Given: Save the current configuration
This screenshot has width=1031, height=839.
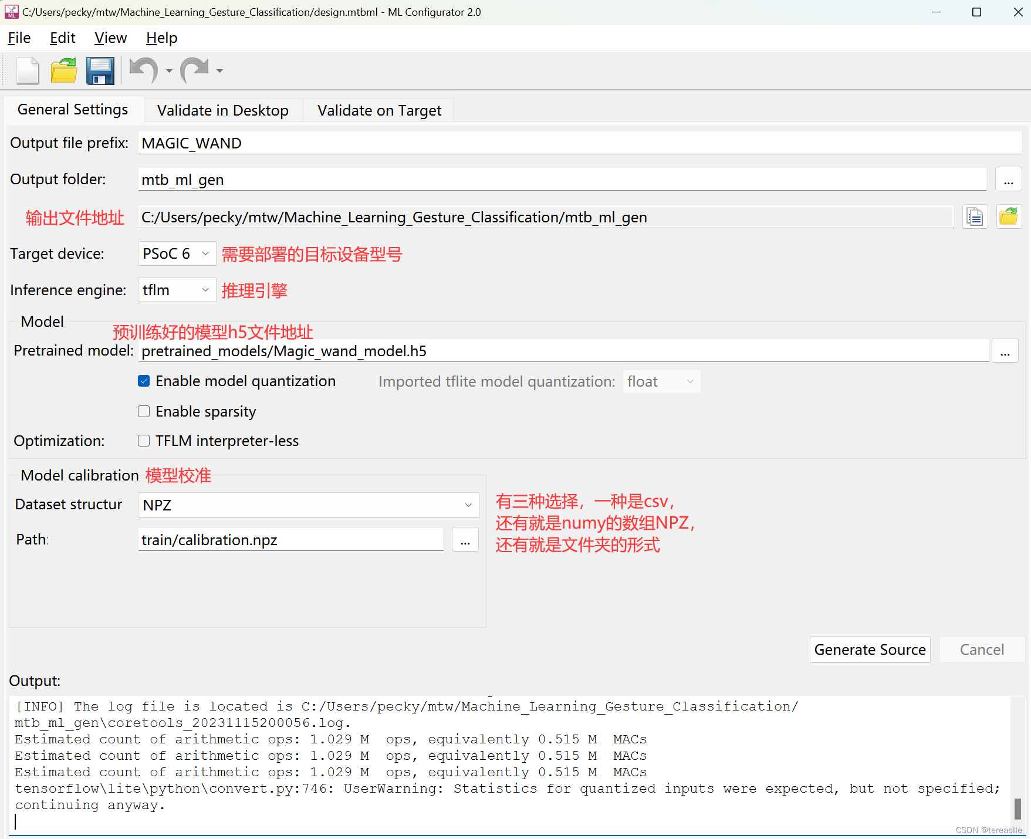Looking at the screenshot, I should [100, 70].
